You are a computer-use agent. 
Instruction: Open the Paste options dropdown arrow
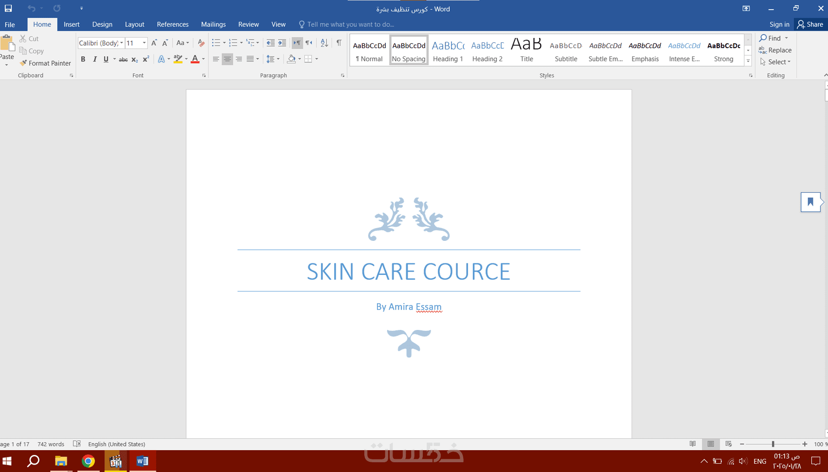tap(7, 65)
